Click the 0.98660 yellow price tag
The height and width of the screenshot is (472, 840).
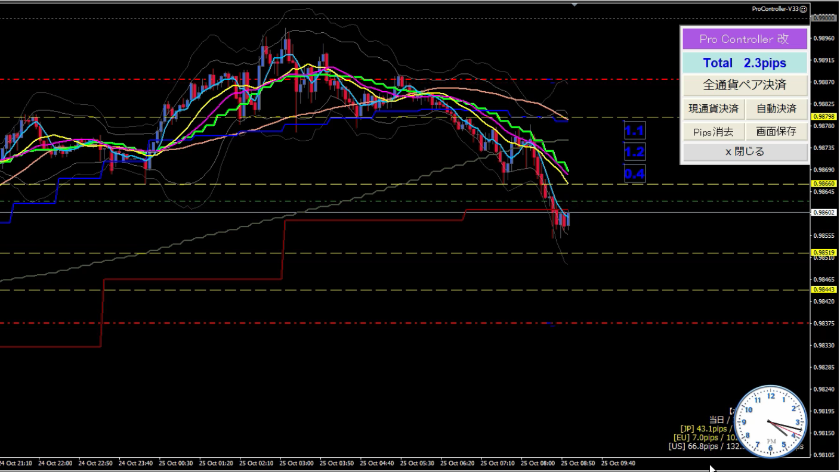coord(824,184)
